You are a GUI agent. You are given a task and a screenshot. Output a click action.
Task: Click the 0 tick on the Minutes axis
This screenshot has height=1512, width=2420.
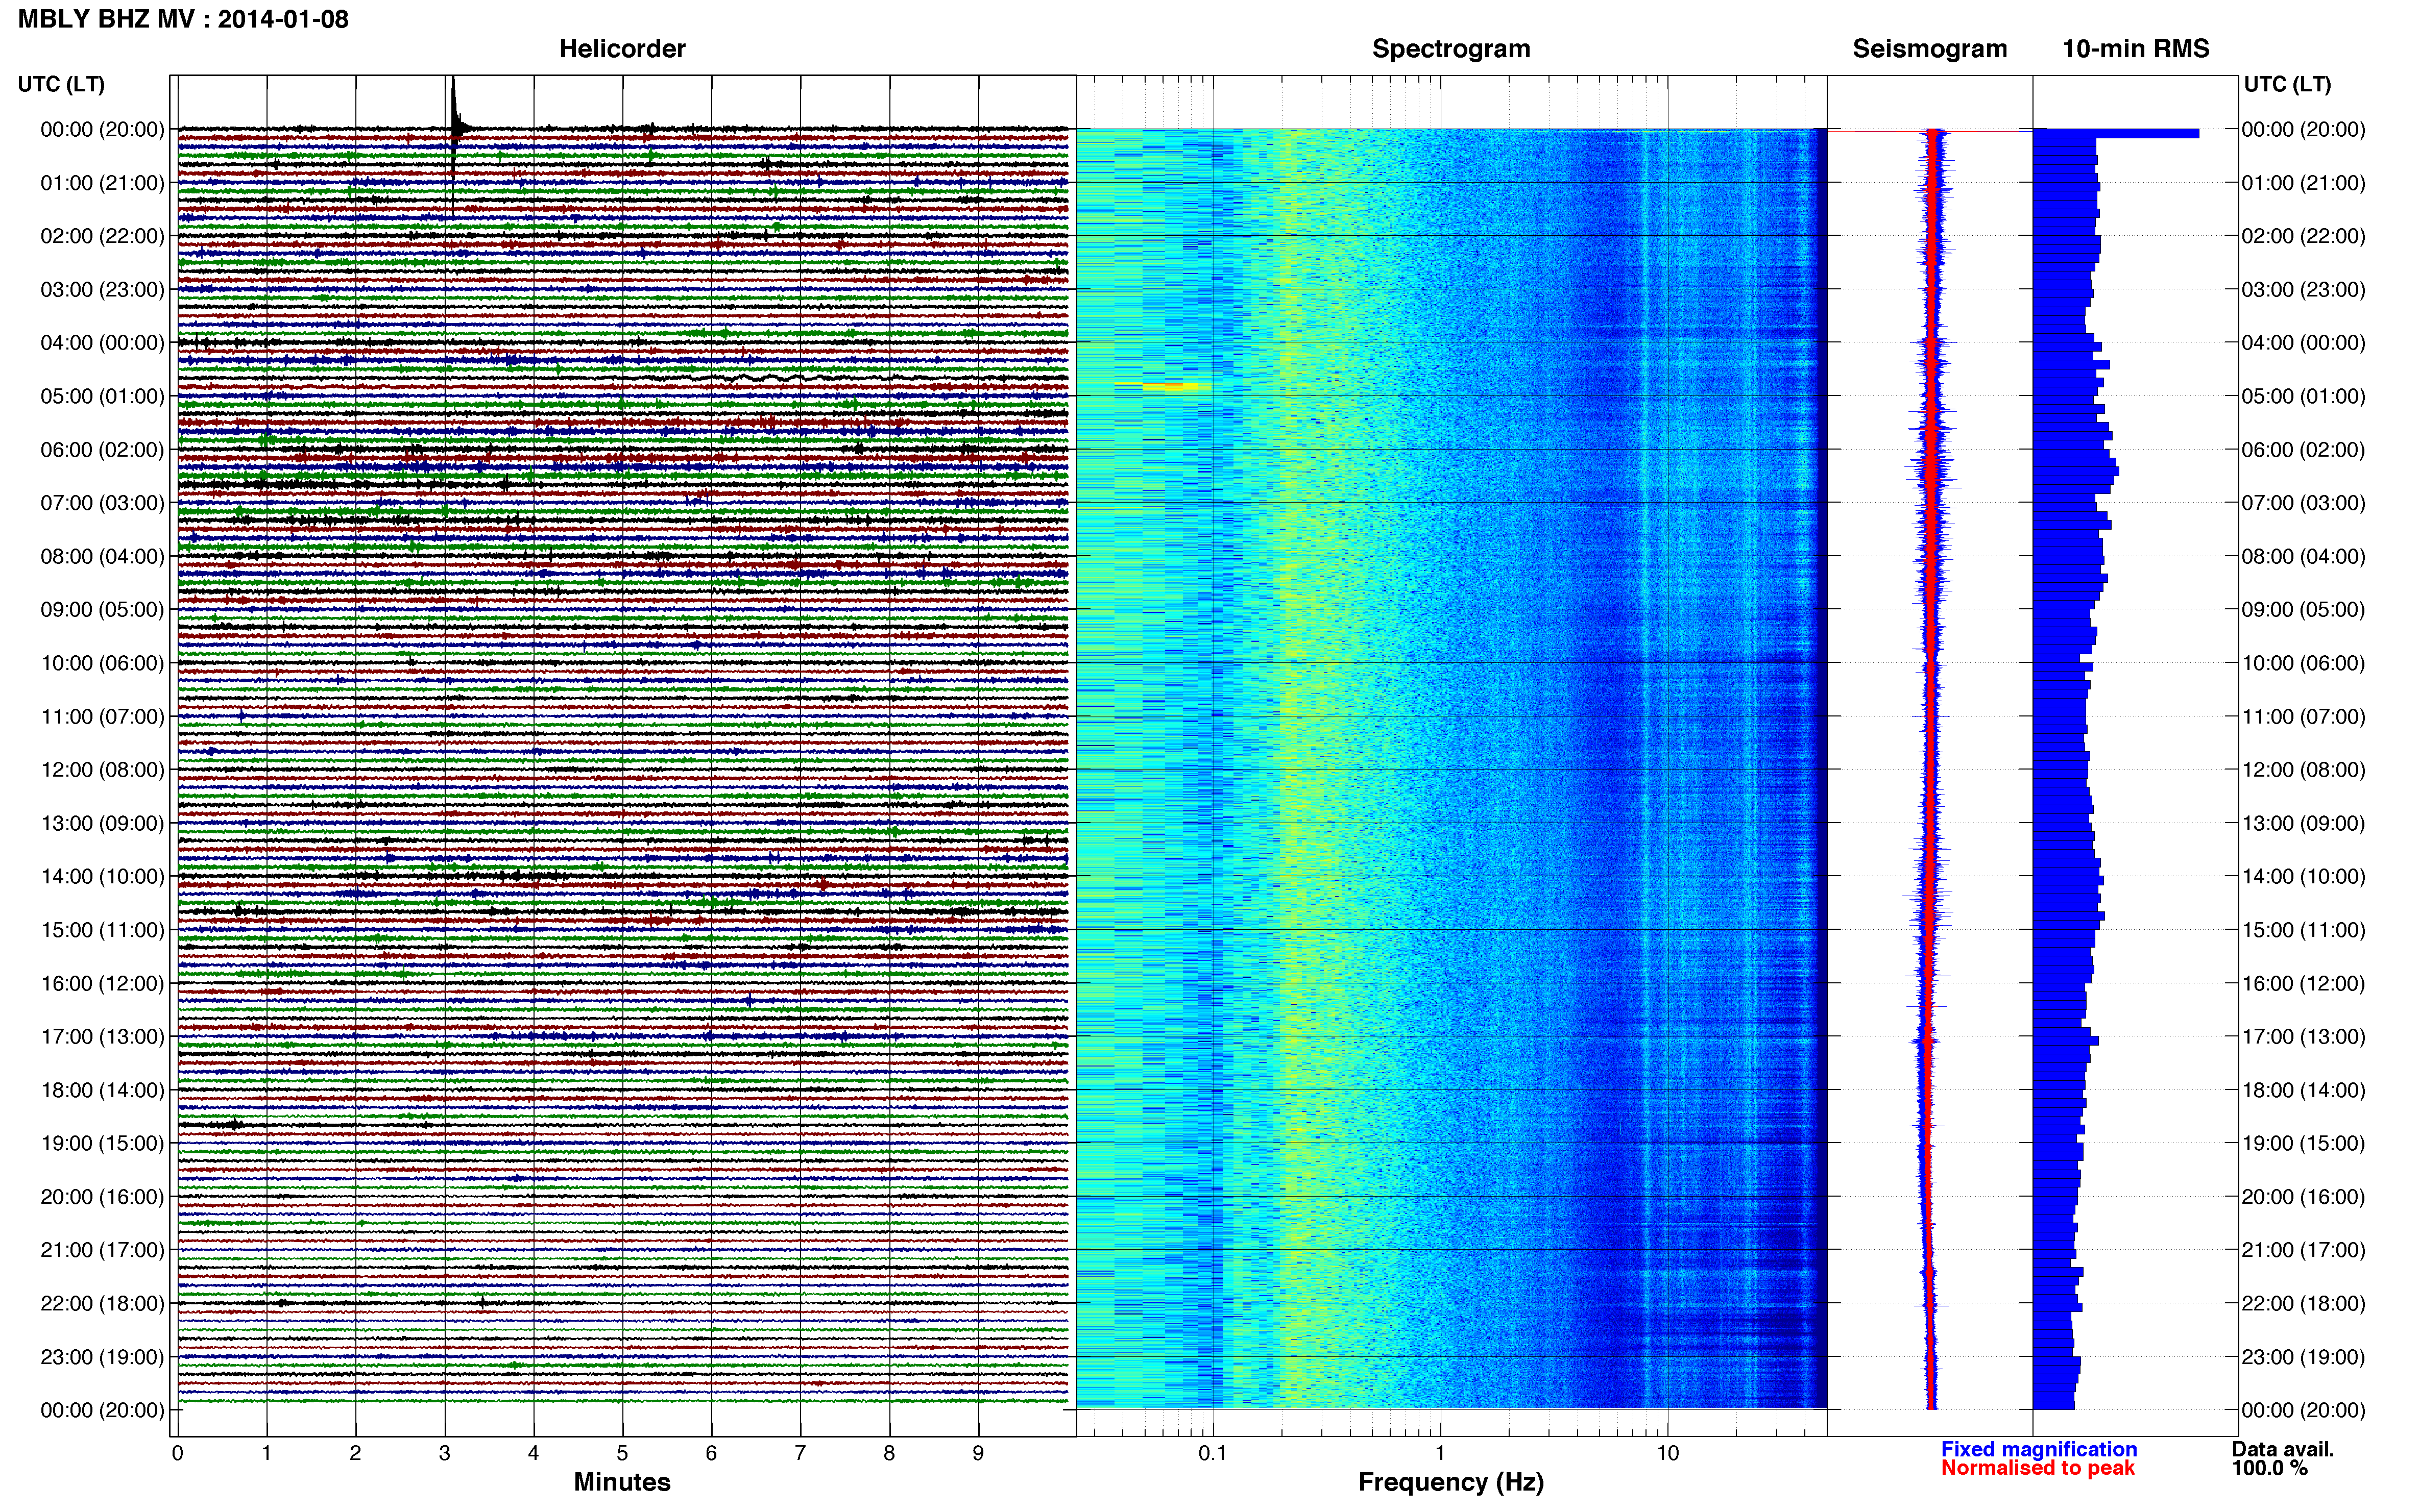pyautogui.click(x=177, y=1454)
